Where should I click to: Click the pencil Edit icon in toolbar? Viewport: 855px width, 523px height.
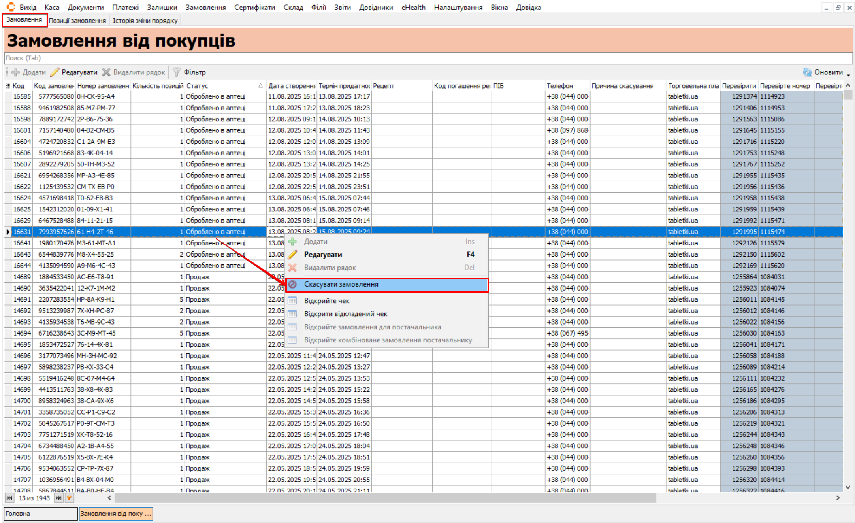(x=55, y=72)
